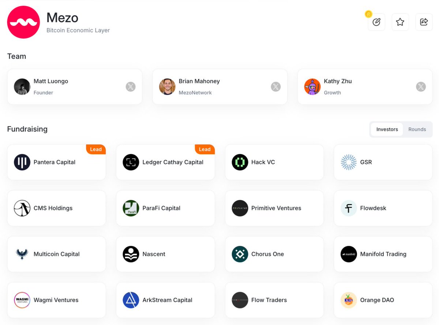
Task: Click the Hack VC logo
Action: (240, 162)
